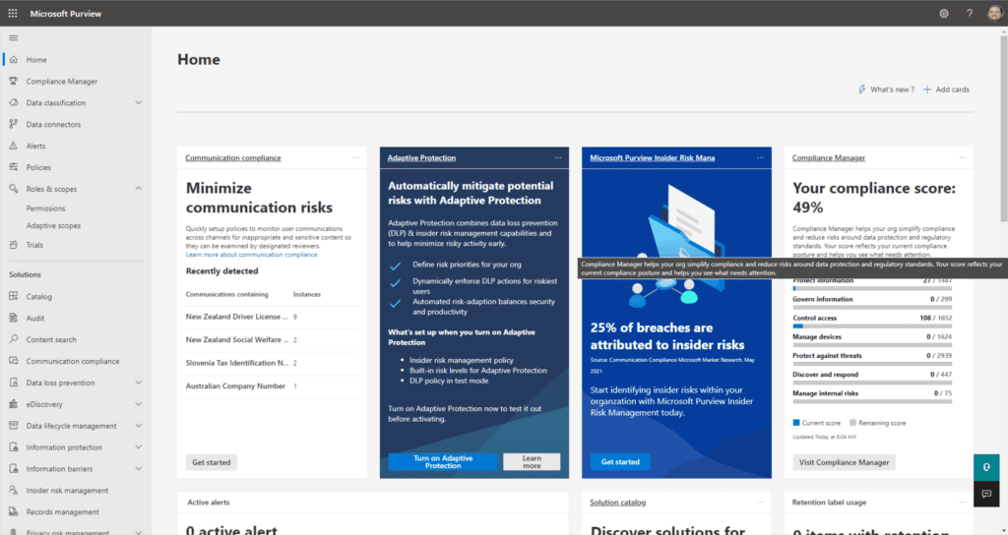Click Slovenia Tax Identification row
The height and width of the screenshot is (535, 1008).
pyautogui.click(x=272, y=363)
